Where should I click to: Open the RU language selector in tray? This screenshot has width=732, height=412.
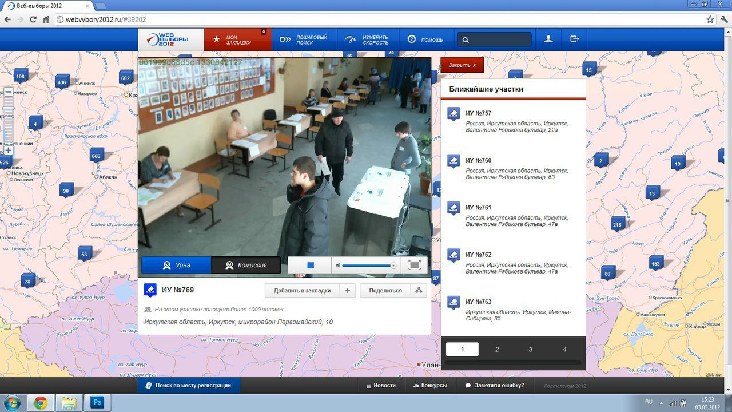coord(649,402)
